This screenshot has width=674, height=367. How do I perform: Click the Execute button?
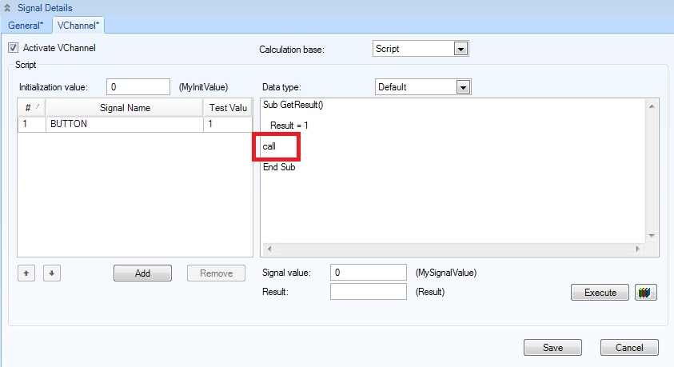(x=600, y=293)
